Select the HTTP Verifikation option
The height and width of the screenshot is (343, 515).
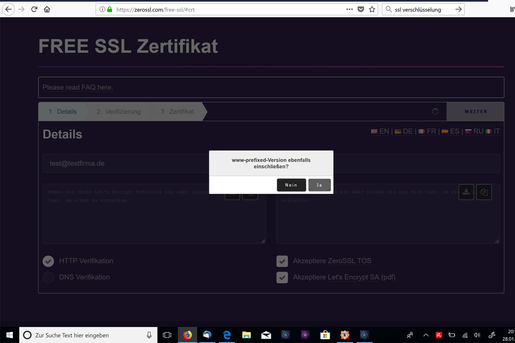(48, 261)
